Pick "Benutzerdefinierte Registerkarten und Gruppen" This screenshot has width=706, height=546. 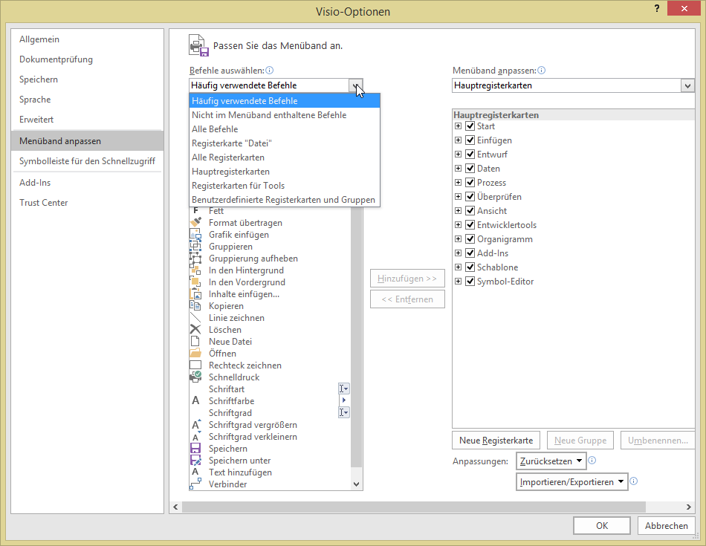click(285, 199)
